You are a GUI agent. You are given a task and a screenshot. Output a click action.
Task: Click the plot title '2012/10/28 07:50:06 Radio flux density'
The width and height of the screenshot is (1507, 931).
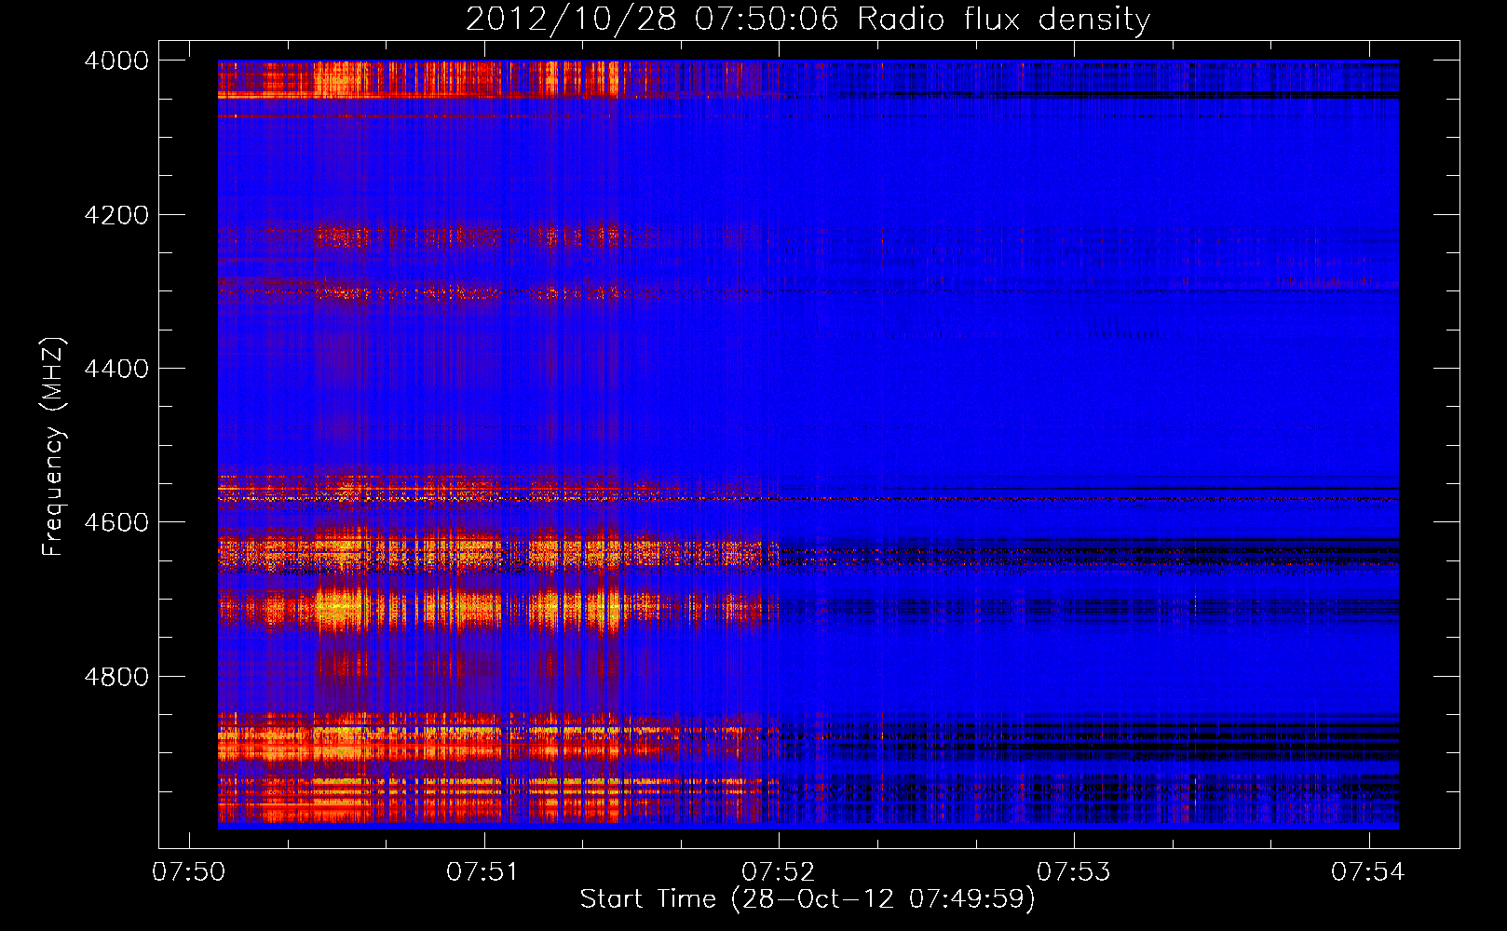[x=808, y=20]
